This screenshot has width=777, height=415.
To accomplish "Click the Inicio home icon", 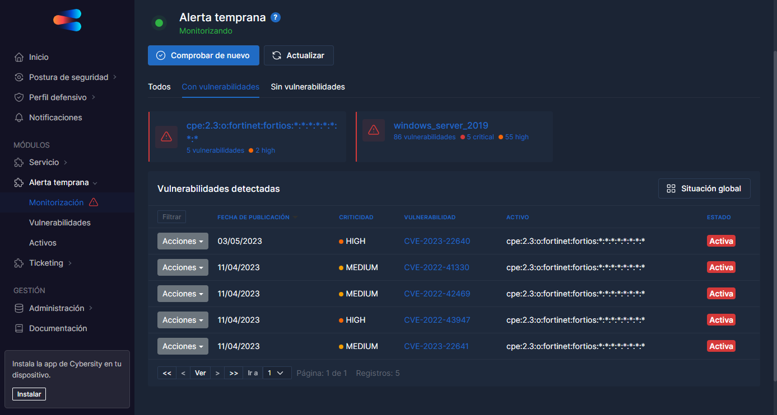I will click(19, 57).
